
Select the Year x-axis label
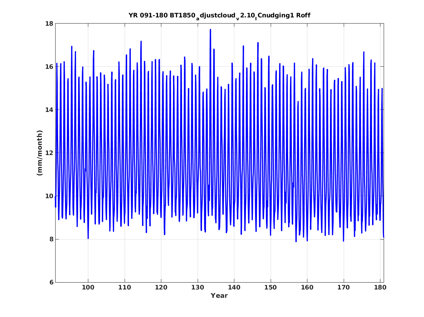[x=219, y=296]
